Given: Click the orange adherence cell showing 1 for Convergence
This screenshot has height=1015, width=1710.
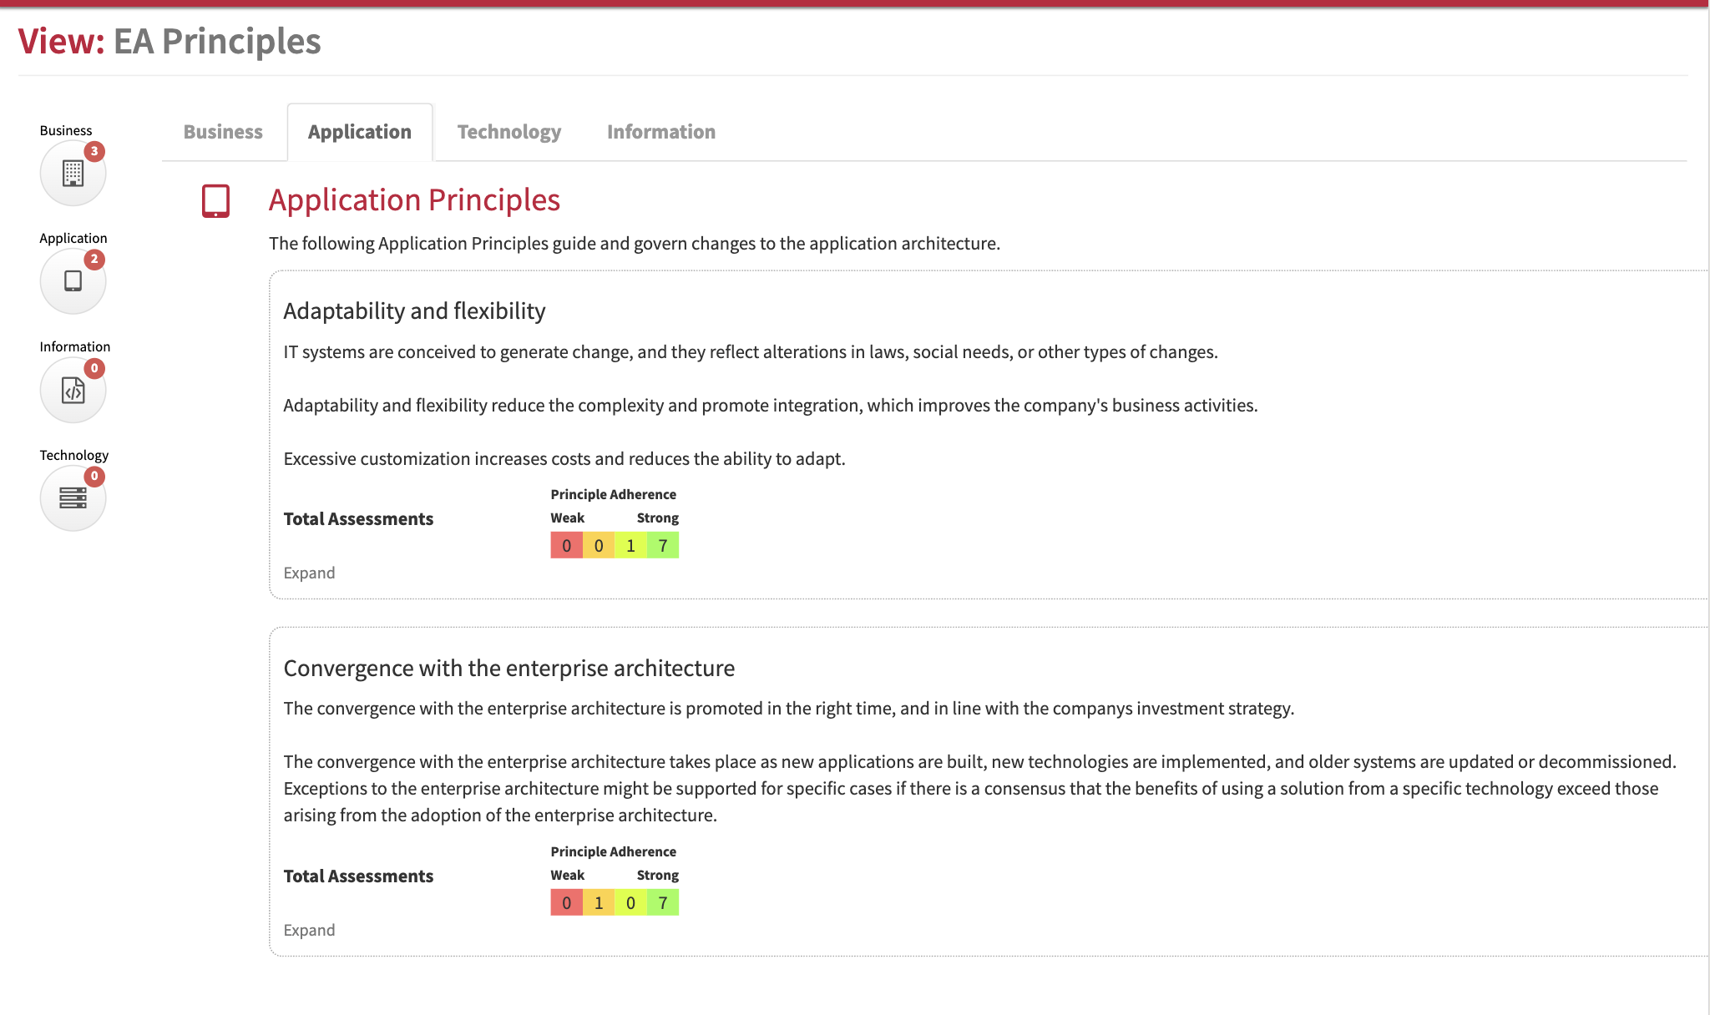Looking at the screenshot, I should pyautogui.click(x=599, y=903).
